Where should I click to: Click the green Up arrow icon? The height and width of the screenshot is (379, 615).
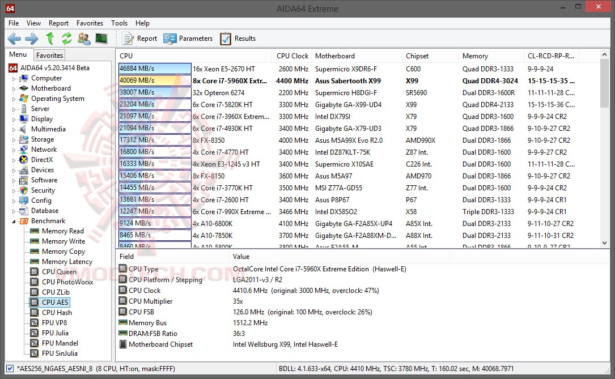point(50,39)
